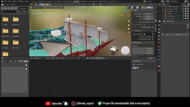The height and width of the screenshot is (107, 190).
Task: Click New button in image editor
Action: tap(21, 61)
